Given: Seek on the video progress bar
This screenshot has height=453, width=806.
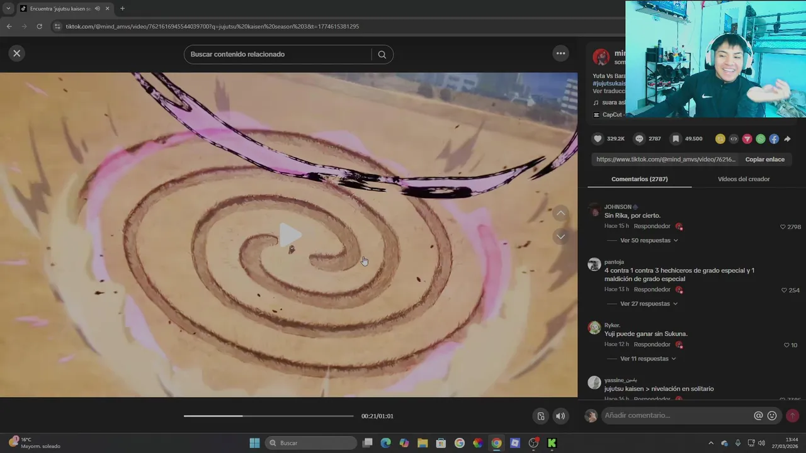Looking at the screenshot, I should [269, 416].
